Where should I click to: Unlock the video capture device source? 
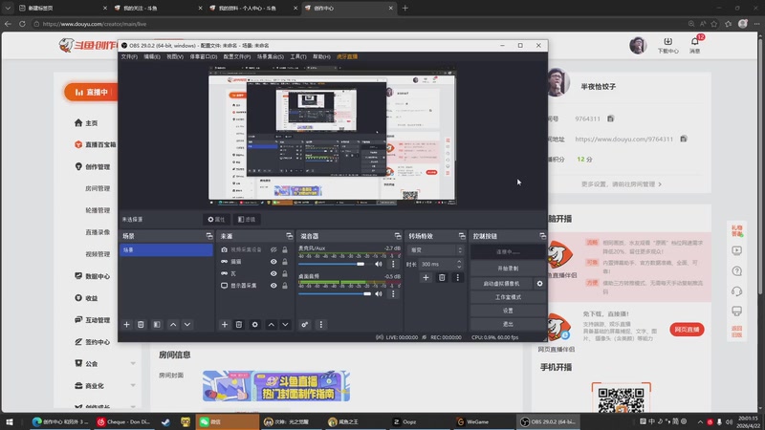(x=285, y=249)
